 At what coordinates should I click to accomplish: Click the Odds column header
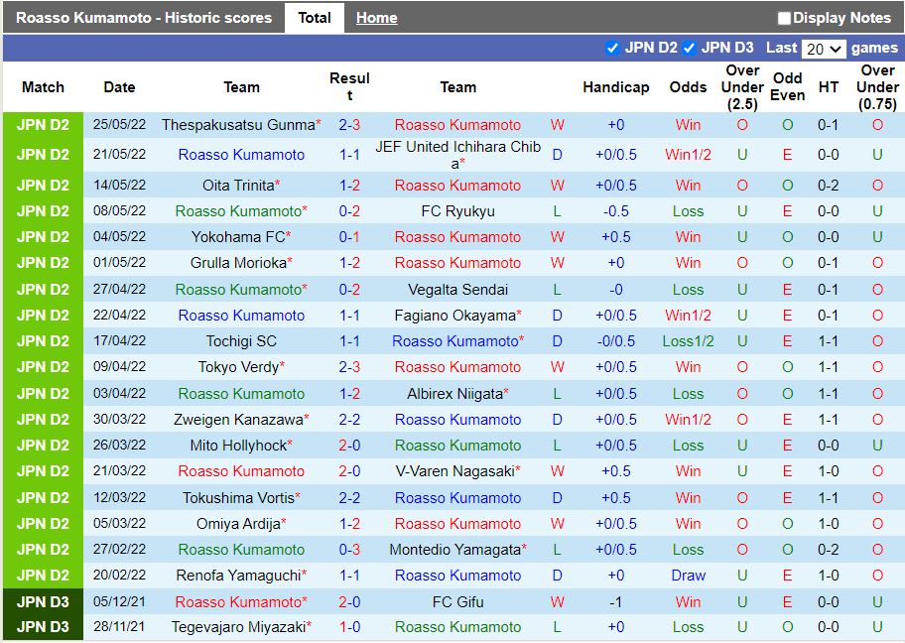point(688,87)
